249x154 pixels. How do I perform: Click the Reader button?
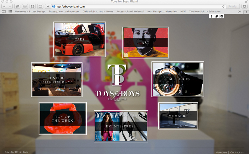(x=233, y=7)
